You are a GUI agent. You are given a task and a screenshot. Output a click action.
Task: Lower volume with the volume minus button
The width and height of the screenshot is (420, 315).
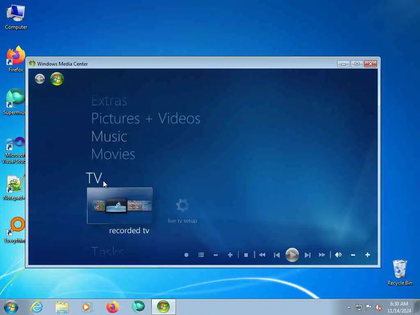pos(353,255)
